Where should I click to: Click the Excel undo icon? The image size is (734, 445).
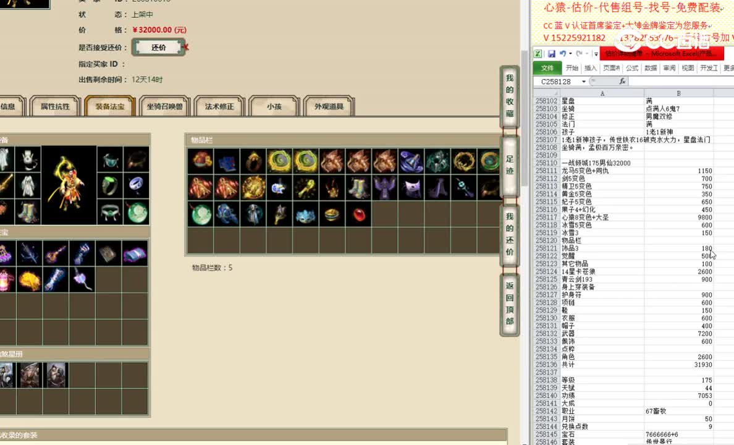(563, 53)
